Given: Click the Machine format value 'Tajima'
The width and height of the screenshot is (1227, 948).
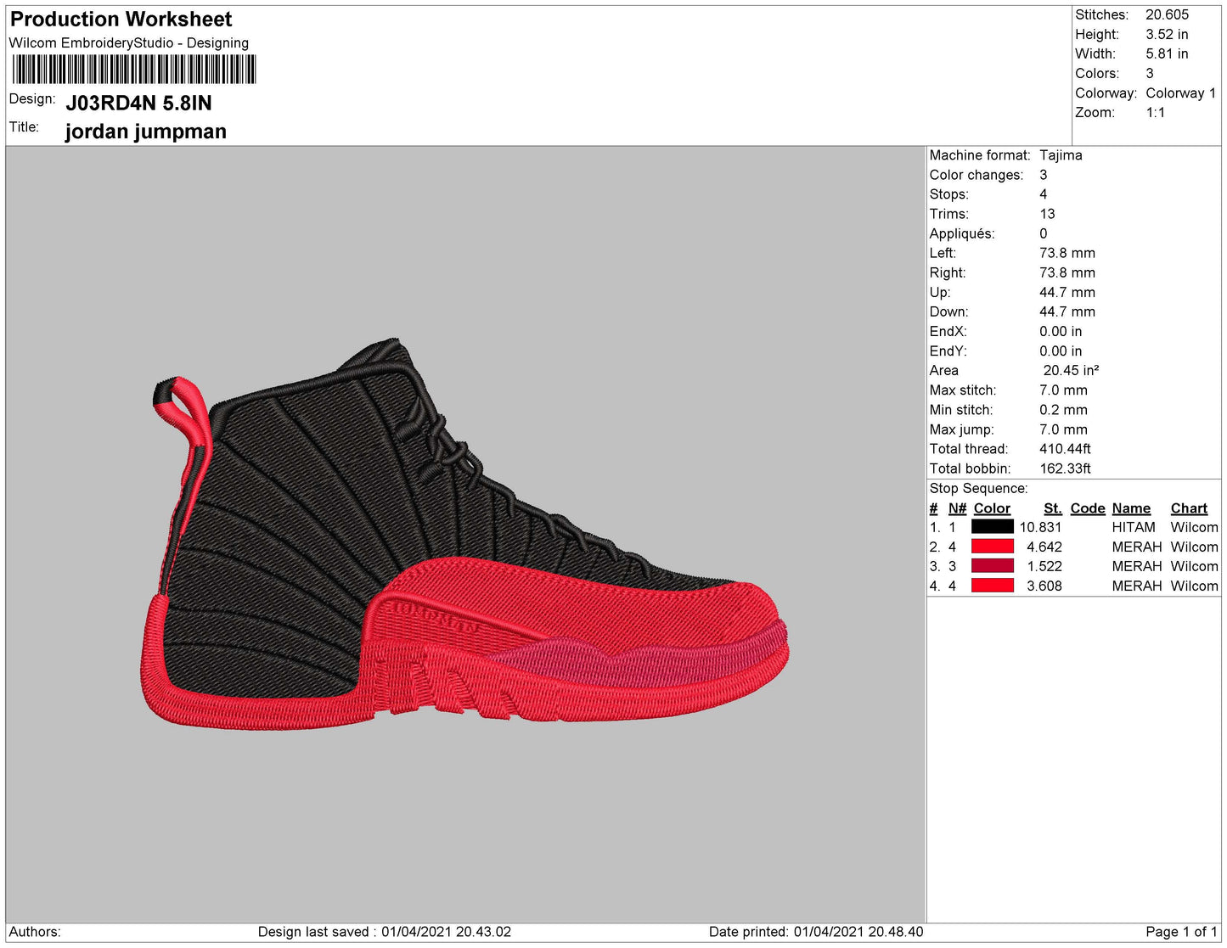Looking at the screenshot, I should 1061,155.
